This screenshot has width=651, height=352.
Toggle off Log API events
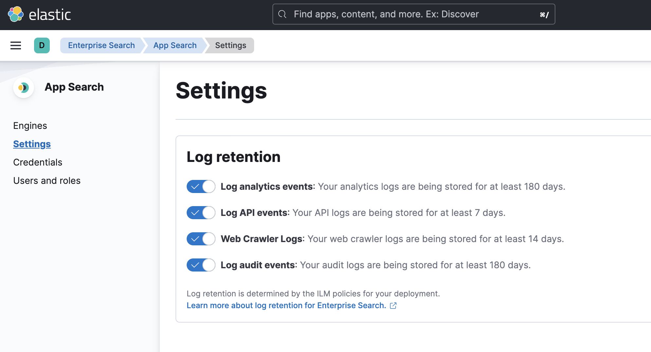click(x=201, y=213)
